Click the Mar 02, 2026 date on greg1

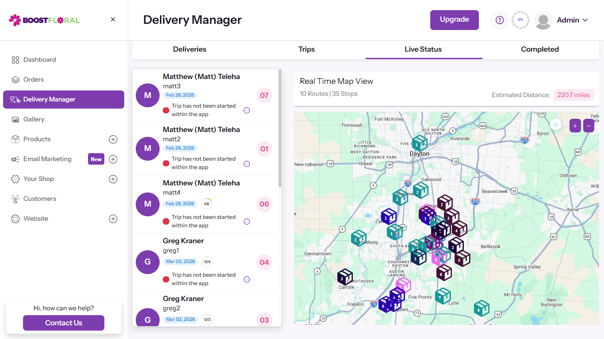[180, 261]
